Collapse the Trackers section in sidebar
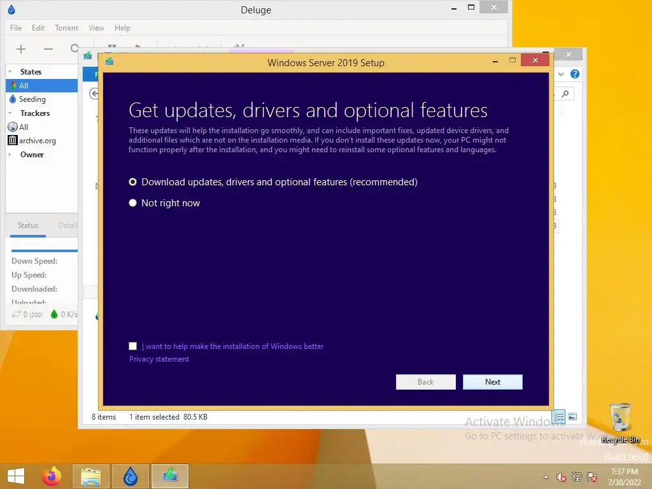 [10, 113]
